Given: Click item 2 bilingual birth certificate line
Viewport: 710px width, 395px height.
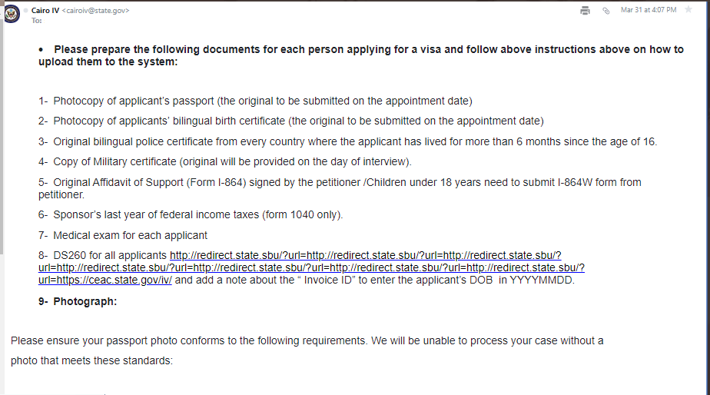Looking at the screenshot, I should tap(291, 121).
